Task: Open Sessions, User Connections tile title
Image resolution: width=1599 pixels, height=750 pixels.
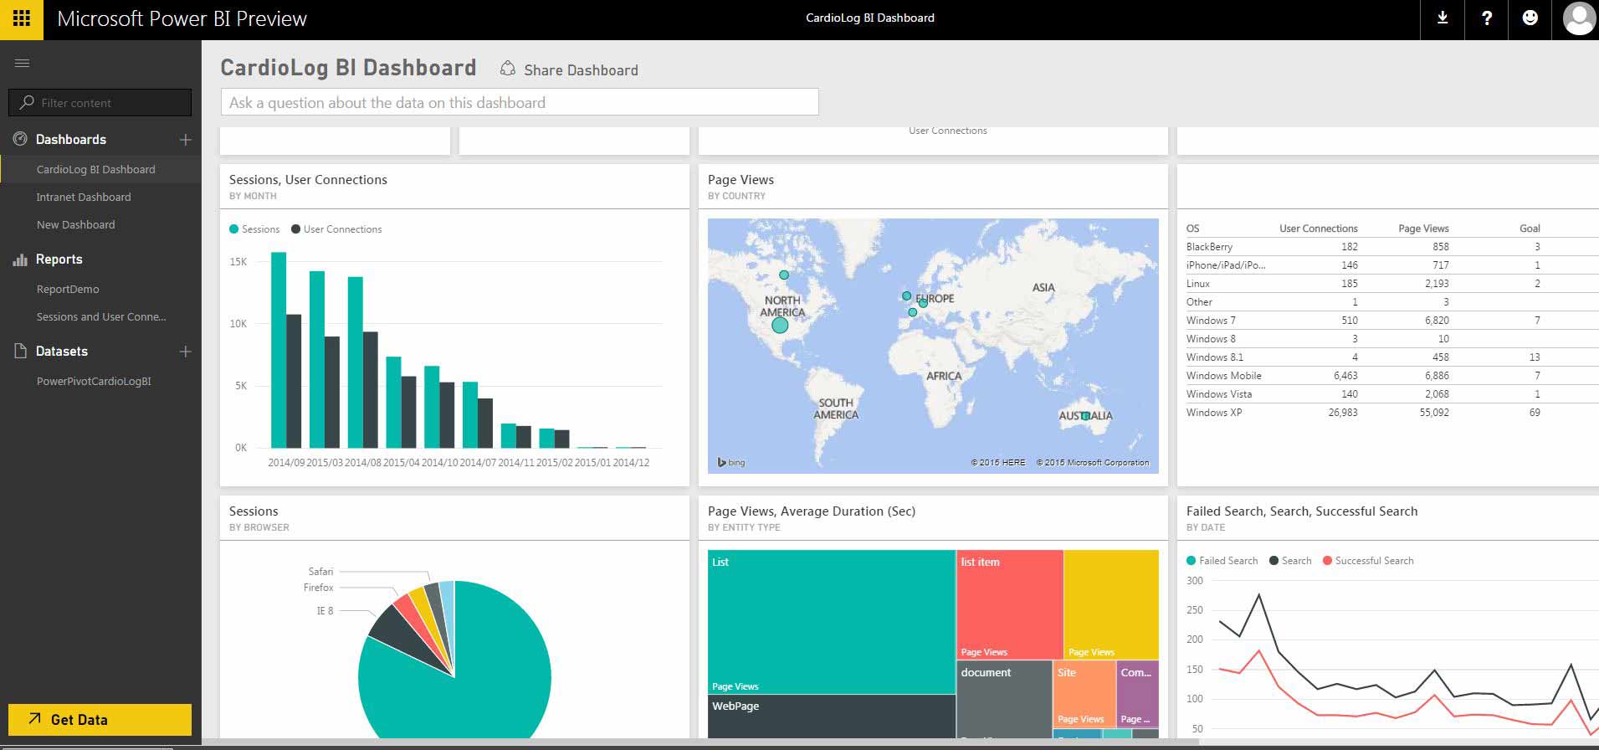Action: coord(308,180)
